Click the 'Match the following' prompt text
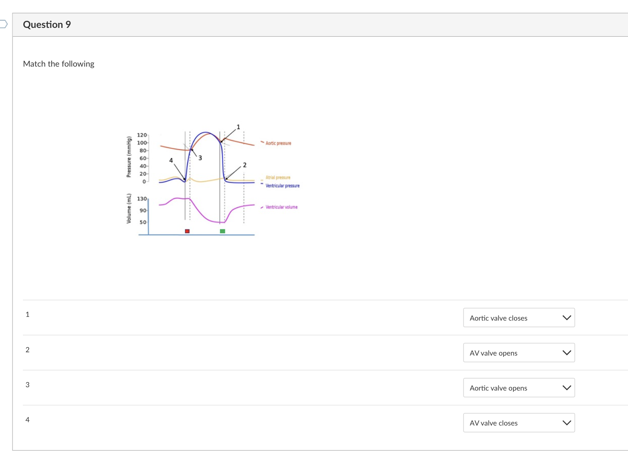The image size is (628, 473). (x=59, y=64)
